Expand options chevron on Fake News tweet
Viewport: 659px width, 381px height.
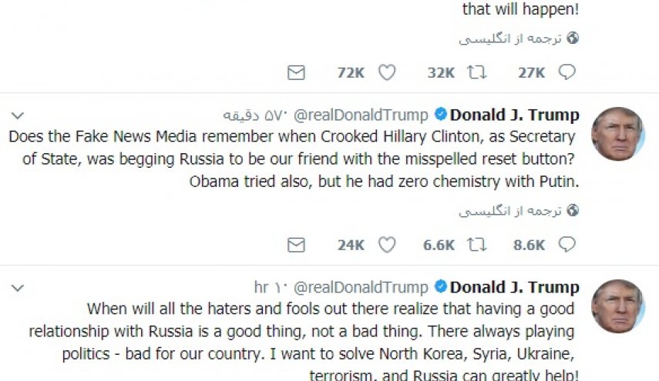[x=18, y=115]
